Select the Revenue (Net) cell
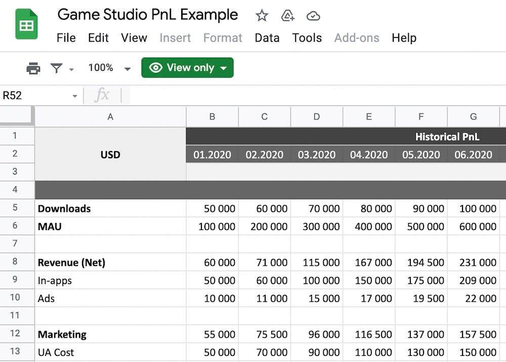506x362 pixels. pyautogui.click(x=110, y=262)
